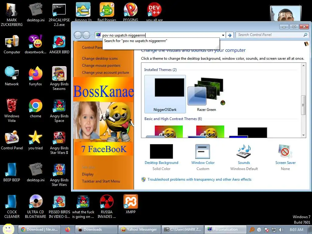Screen dimensions: 312x234
Task: Switch to Yahoo! Messenger taskbar item
Action: (x=139, y=229)
